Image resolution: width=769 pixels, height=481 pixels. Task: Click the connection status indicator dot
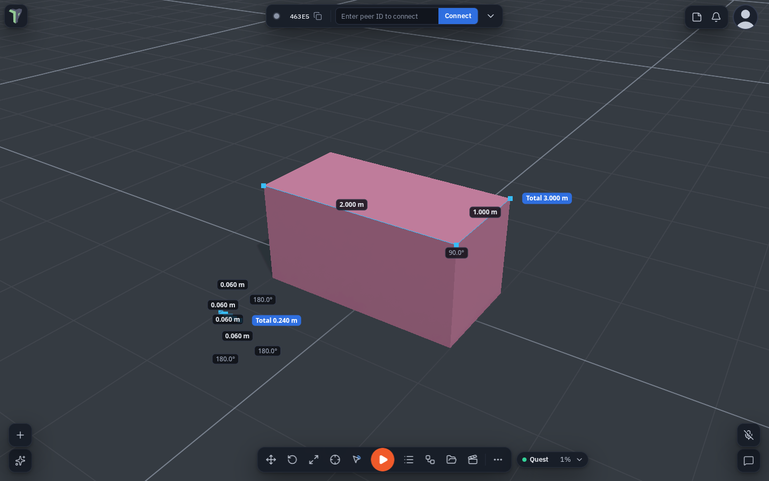point(277,16)
